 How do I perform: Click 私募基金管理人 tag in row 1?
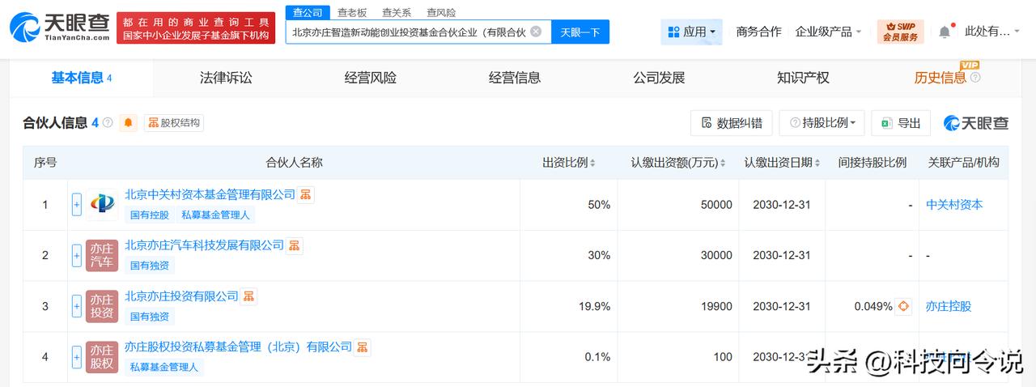pos(216,215)
